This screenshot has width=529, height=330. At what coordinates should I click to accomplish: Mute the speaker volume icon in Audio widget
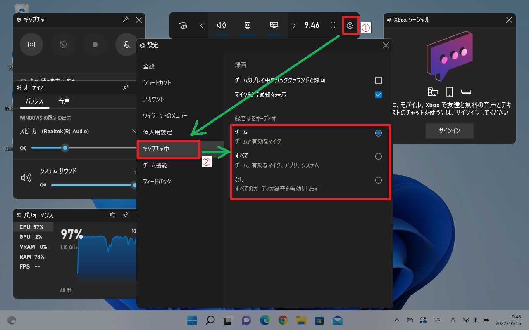tap(23, 148)
